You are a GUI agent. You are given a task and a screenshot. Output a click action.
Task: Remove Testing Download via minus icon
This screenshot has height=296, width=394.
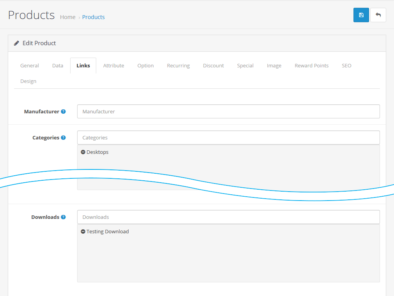pyautogui.click(x=83, y=232)
